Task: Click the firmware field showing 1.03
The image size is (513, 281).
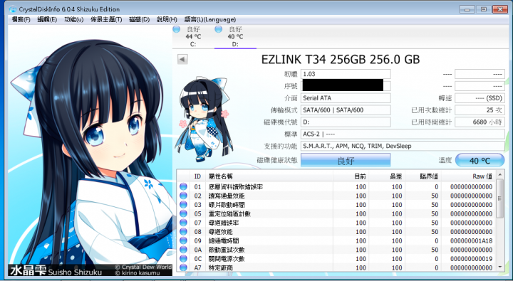Action: [x=346, y=74]
